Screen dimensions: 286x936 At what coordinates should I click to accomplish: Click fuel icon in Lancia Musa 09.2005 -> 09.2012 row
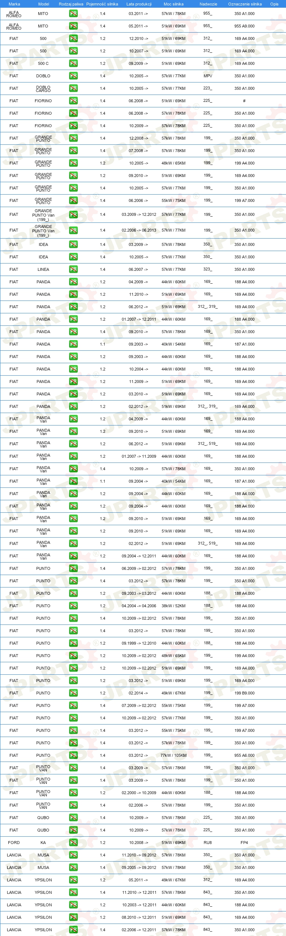[x=73, y=867]
